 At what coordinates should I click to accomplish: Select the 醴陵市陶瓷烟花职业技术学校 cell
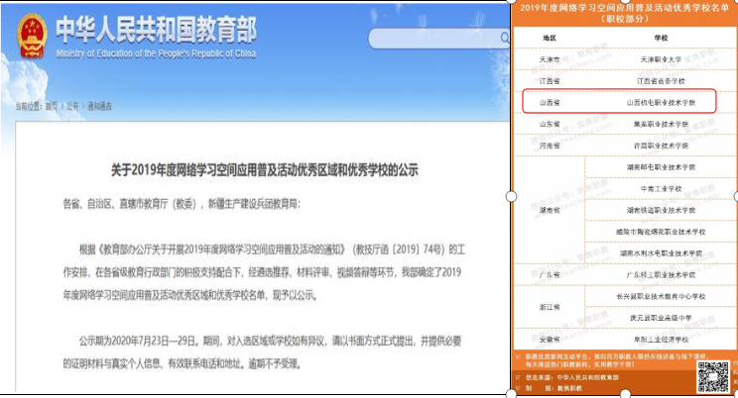pos(661,232)
